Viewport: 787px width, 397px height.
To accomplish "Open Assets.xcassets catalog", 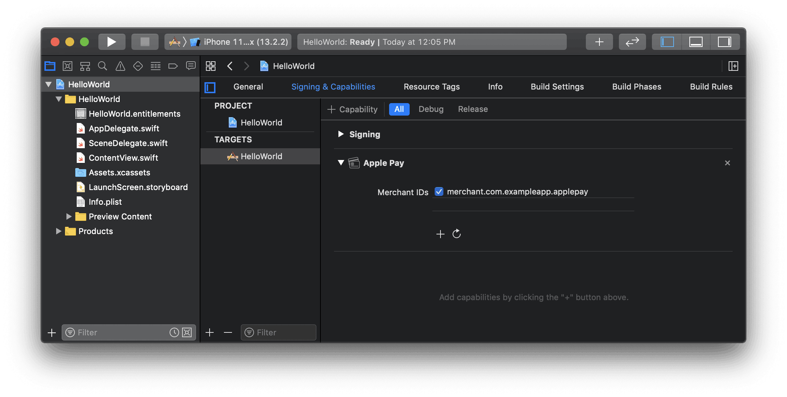I will coord(113,172).
